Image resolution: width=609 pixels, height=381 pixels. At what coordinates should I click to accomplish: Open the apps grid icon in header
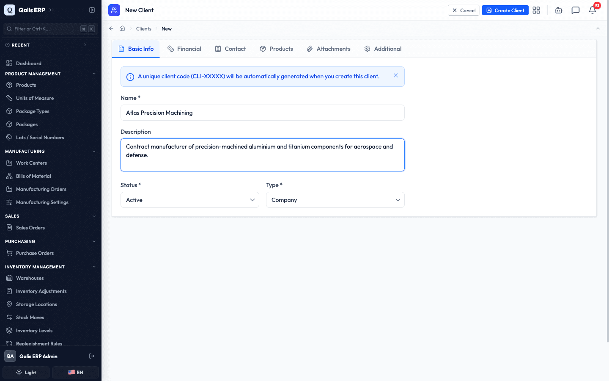(x=536, y=10)
